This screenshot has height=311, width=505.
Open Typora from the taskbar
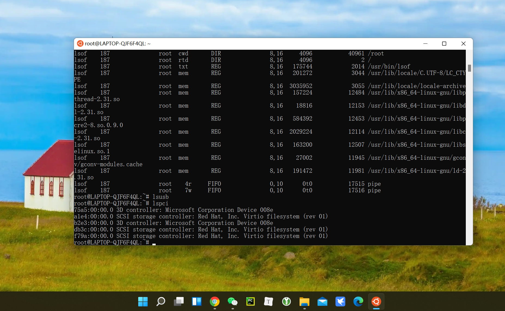pyautogui.click(x=268, y=301)
